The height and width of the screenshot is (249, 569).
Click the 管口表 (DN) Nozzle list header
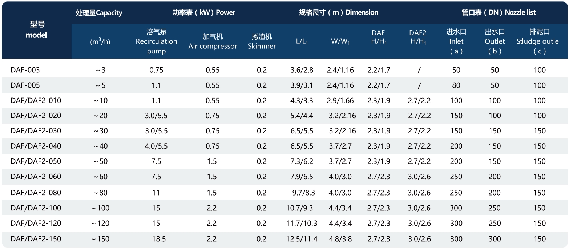(499, 12)
